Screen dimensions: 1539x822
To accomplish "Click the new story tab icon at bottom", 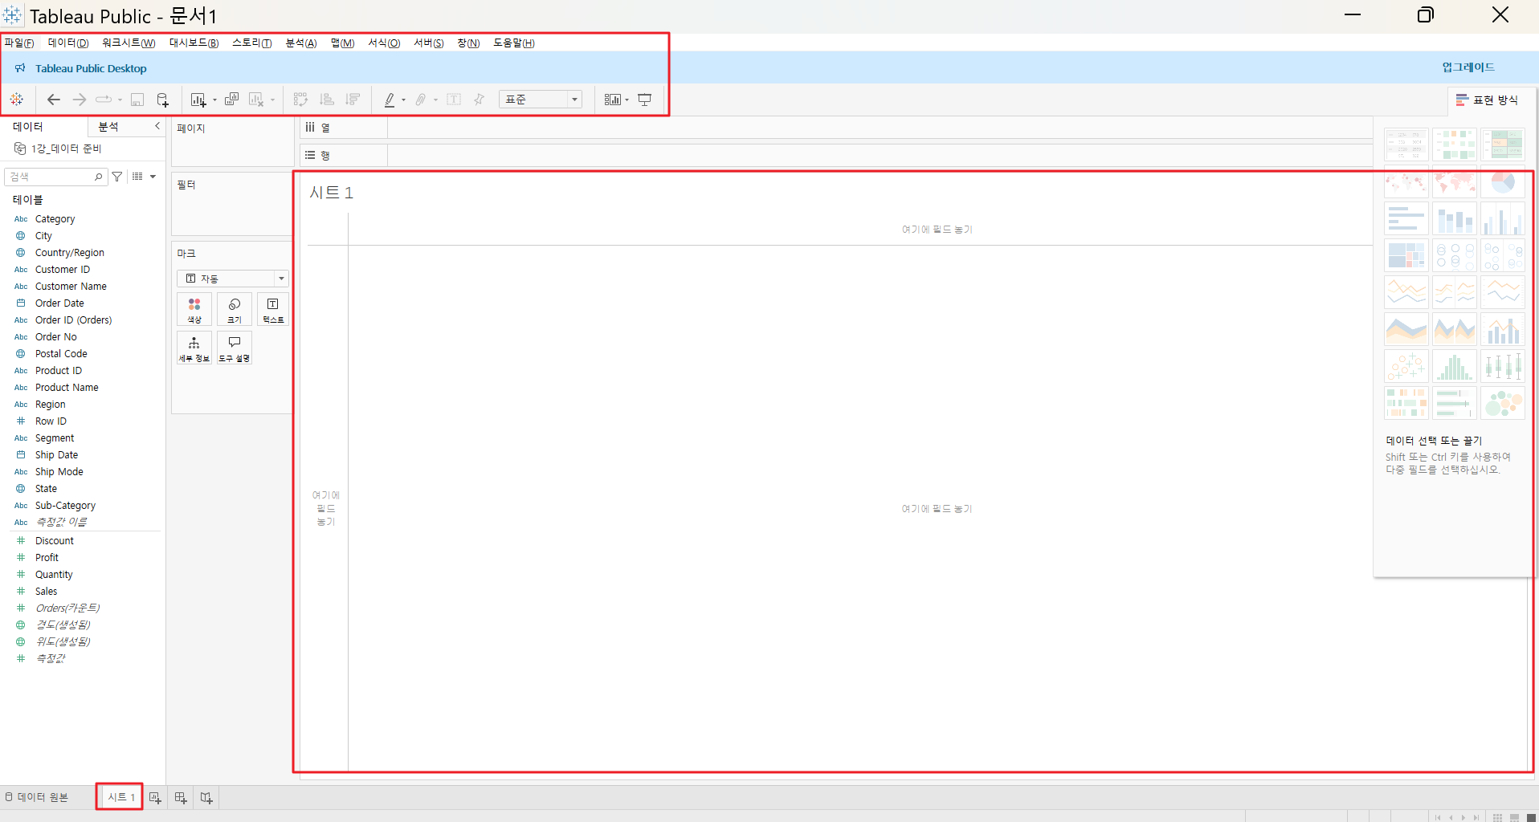I will click(206, 798).
